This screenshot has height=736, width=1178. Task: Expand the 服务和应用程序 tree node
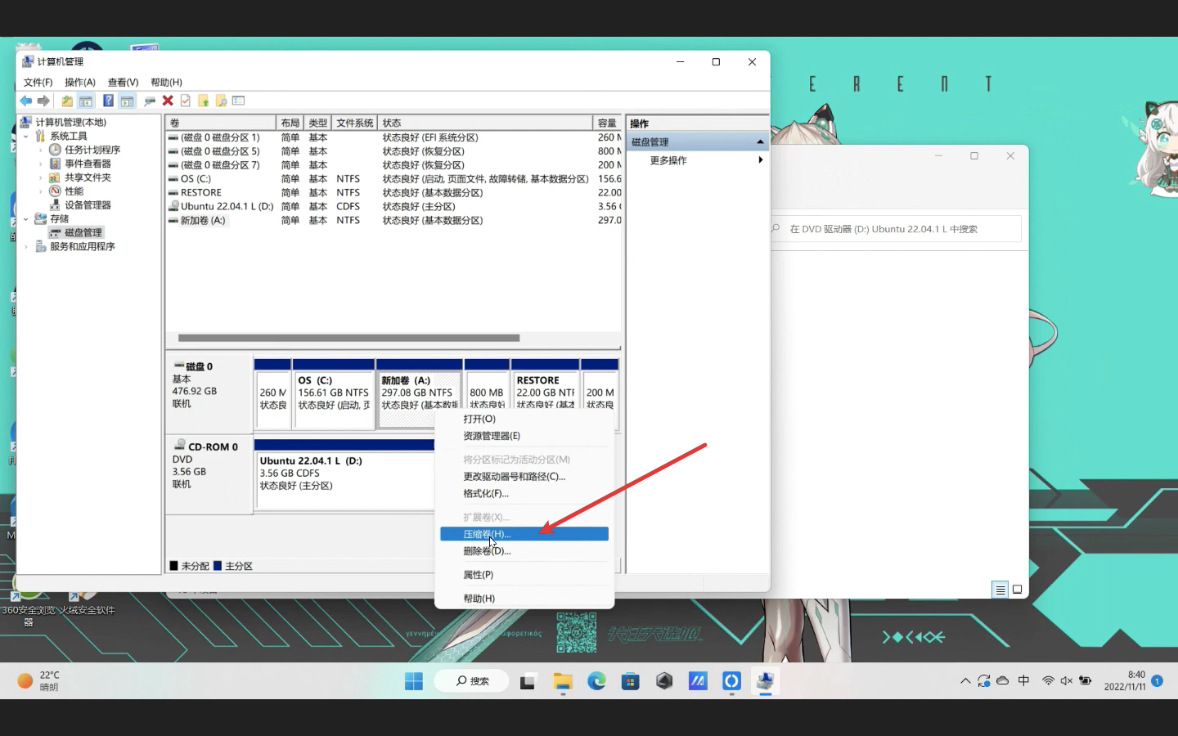26,247
